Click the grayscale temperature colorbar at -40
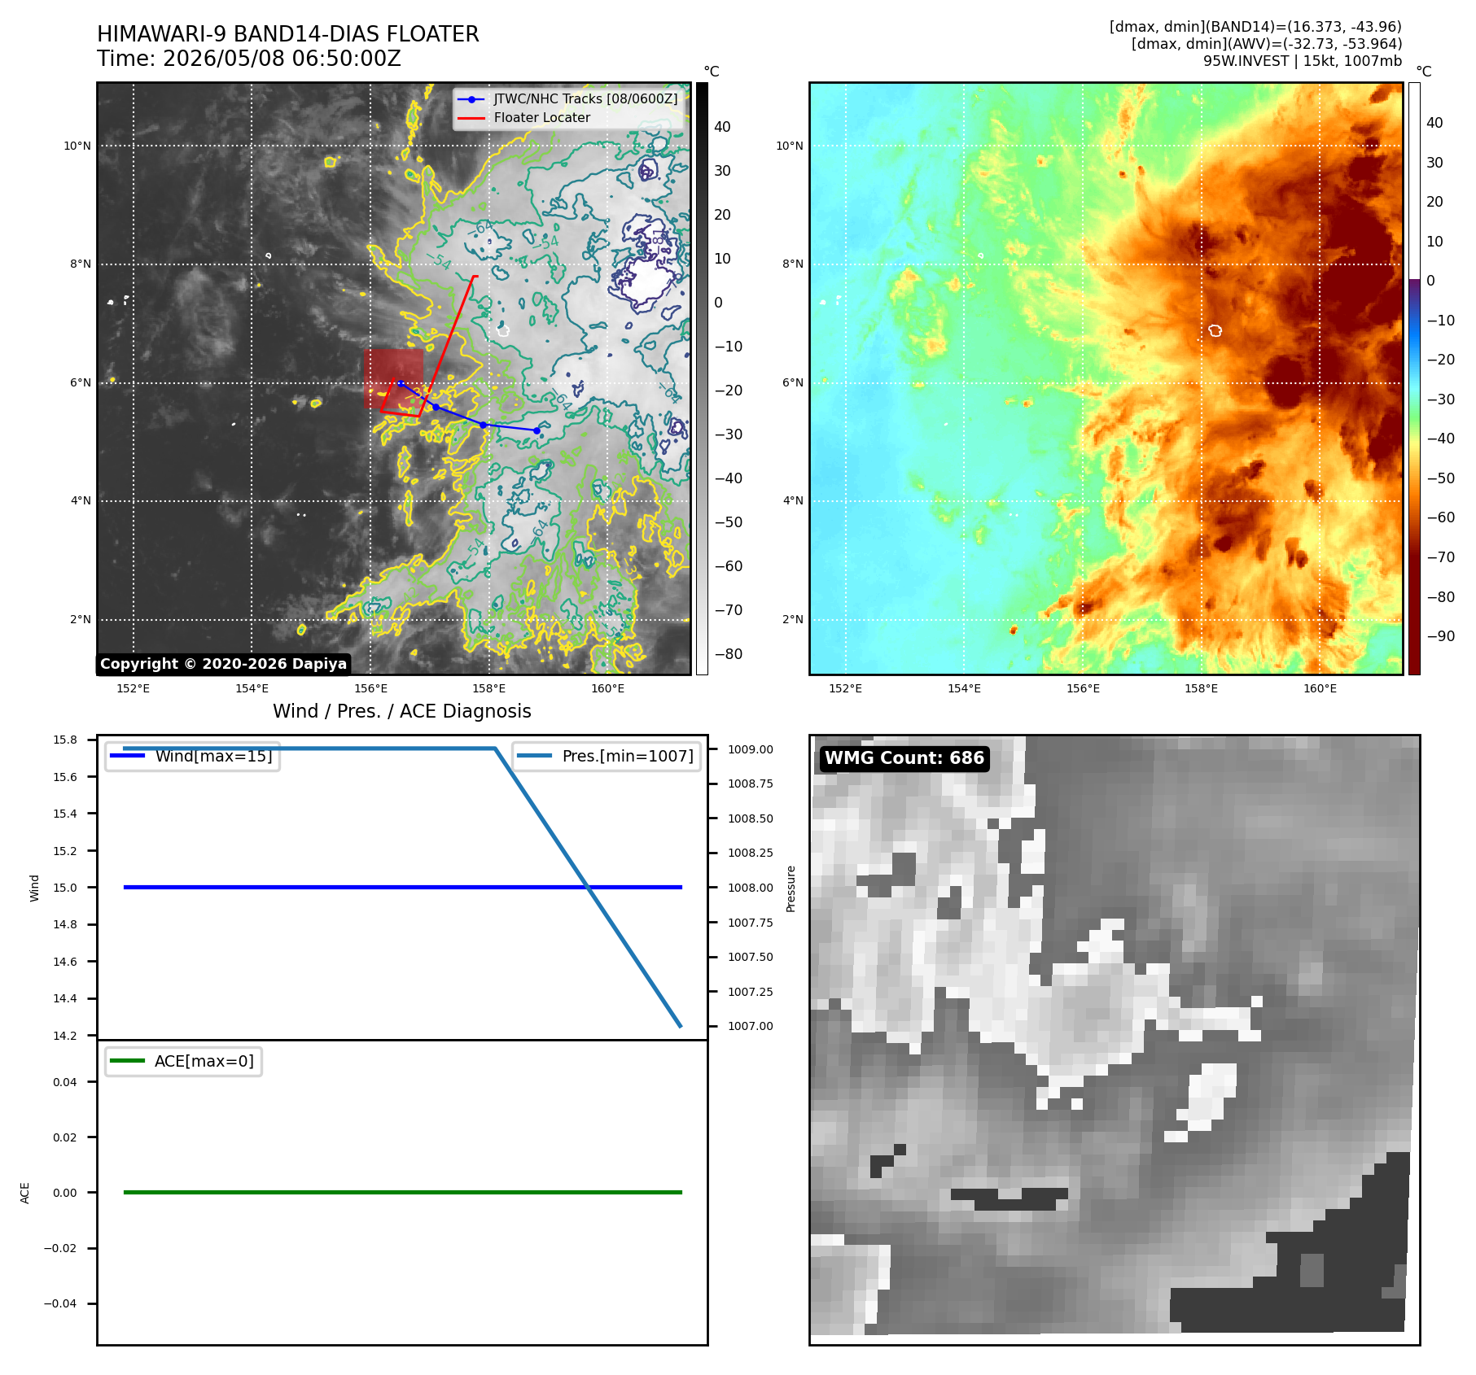This screenshot has height=1375, width=1476. pyautogui.click(x=702, y=478)
